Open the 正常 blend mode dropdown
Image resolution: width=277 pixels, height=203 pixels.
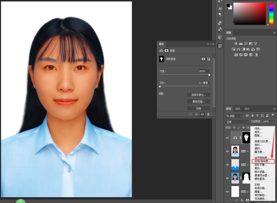[x=237, y=122]
